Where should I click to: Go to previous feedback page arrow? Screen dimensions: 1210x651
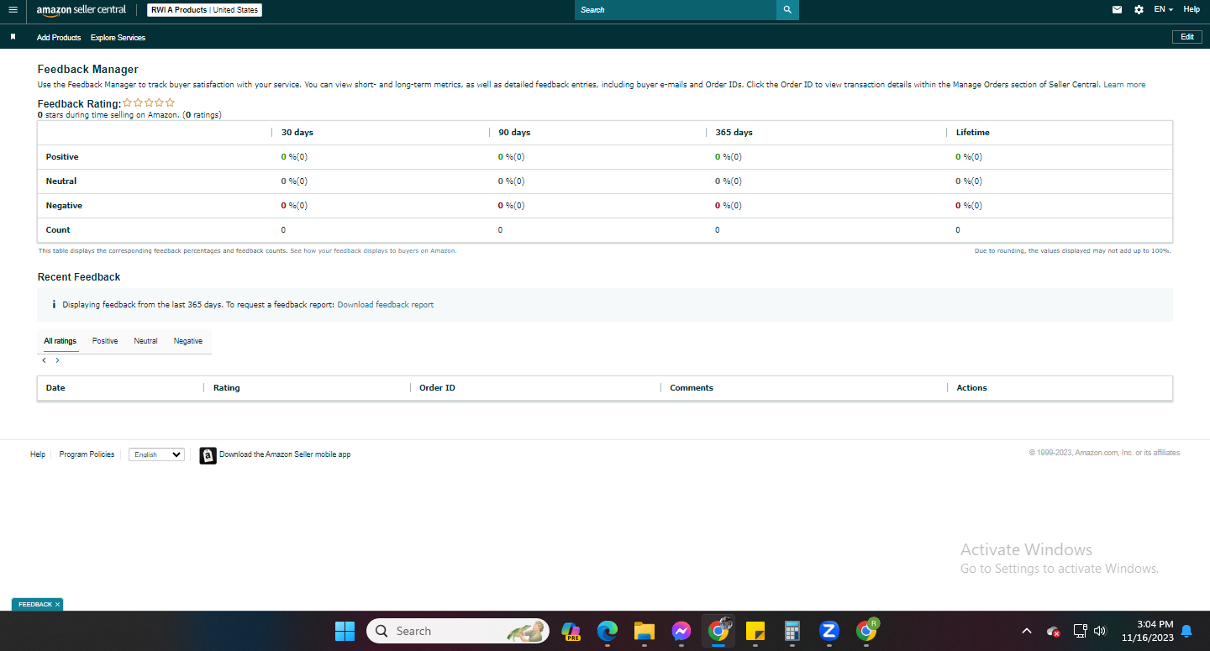pos(44,360)
